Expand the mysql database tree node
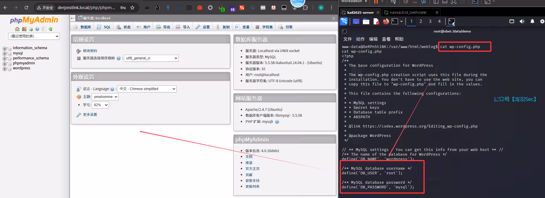Screen dimensions: 545x198 pos(5,54)
